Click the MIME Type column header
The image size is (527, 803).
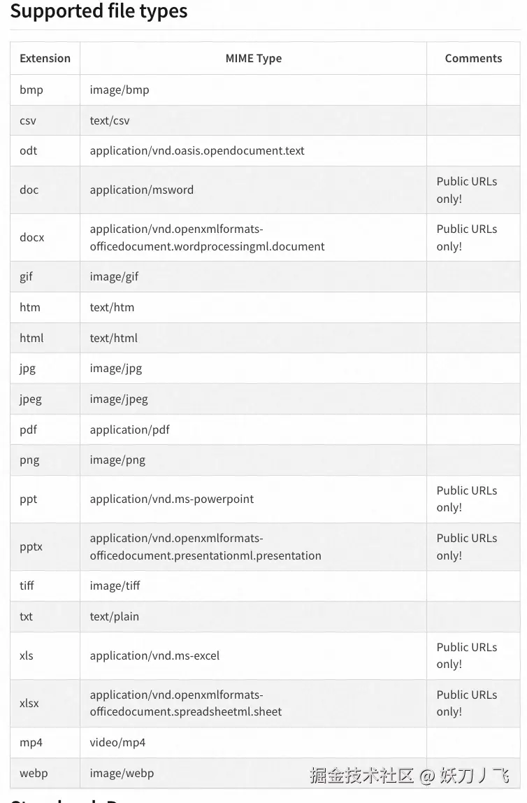(253, 59)
